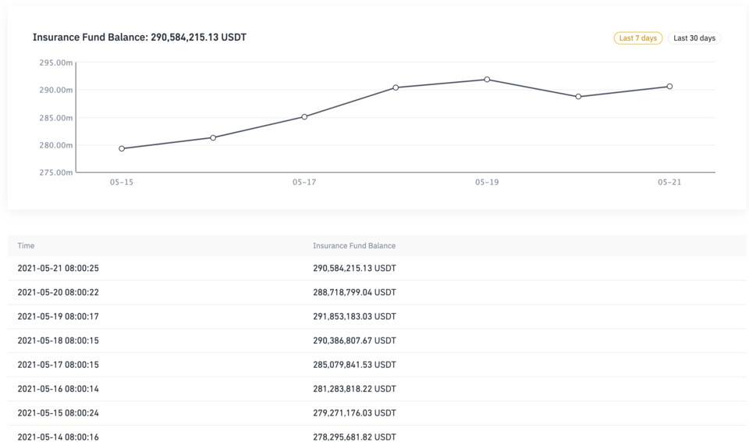Click the 05-16 data point on chart
The height and width of the screenshot is (442, 749).
pos(213,137)
